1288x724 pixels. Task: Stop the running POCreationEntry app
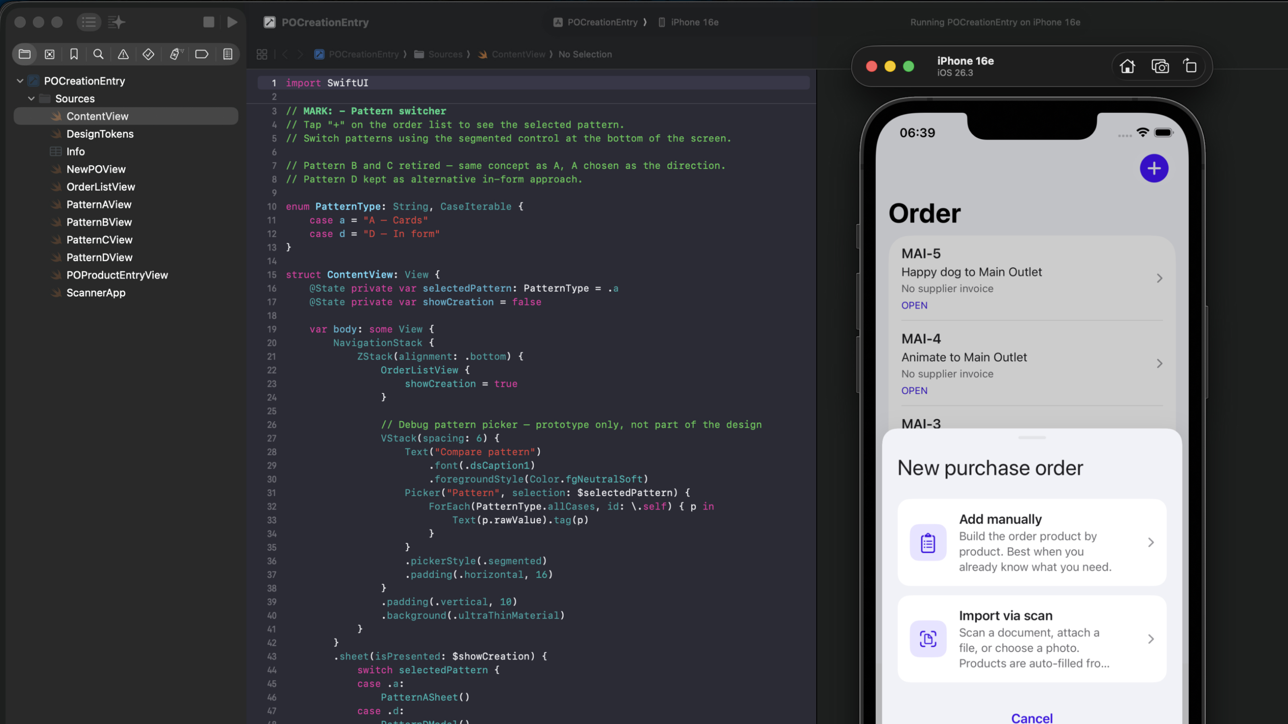click(x=208, y=22)
